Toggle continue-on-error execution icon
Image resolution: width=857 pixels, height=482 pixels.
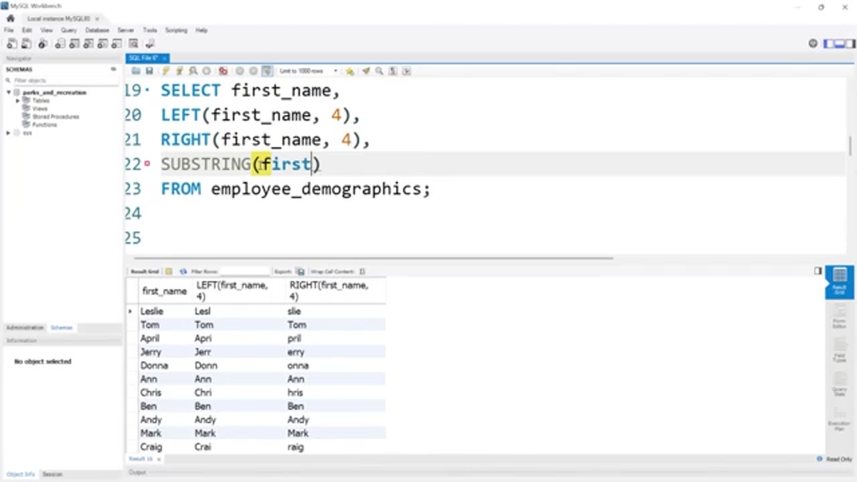tap(223, 71)
